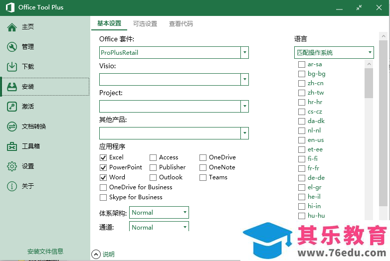The width and height of the screenshot is (390, 261).
Task: Check the zh-tw language checkbox
Action: click(301, 93)
